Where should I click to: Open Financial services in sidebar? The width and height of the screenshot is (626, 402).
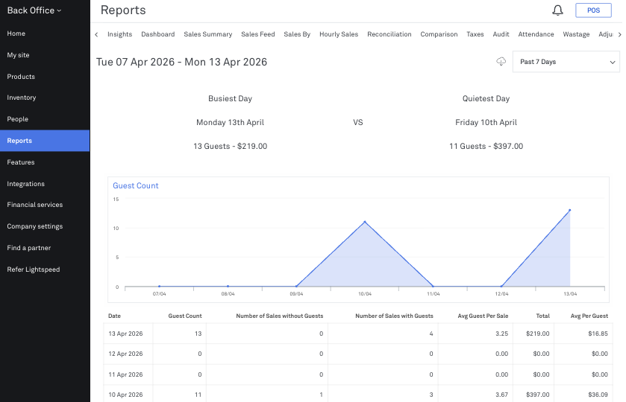pos(45,205)
